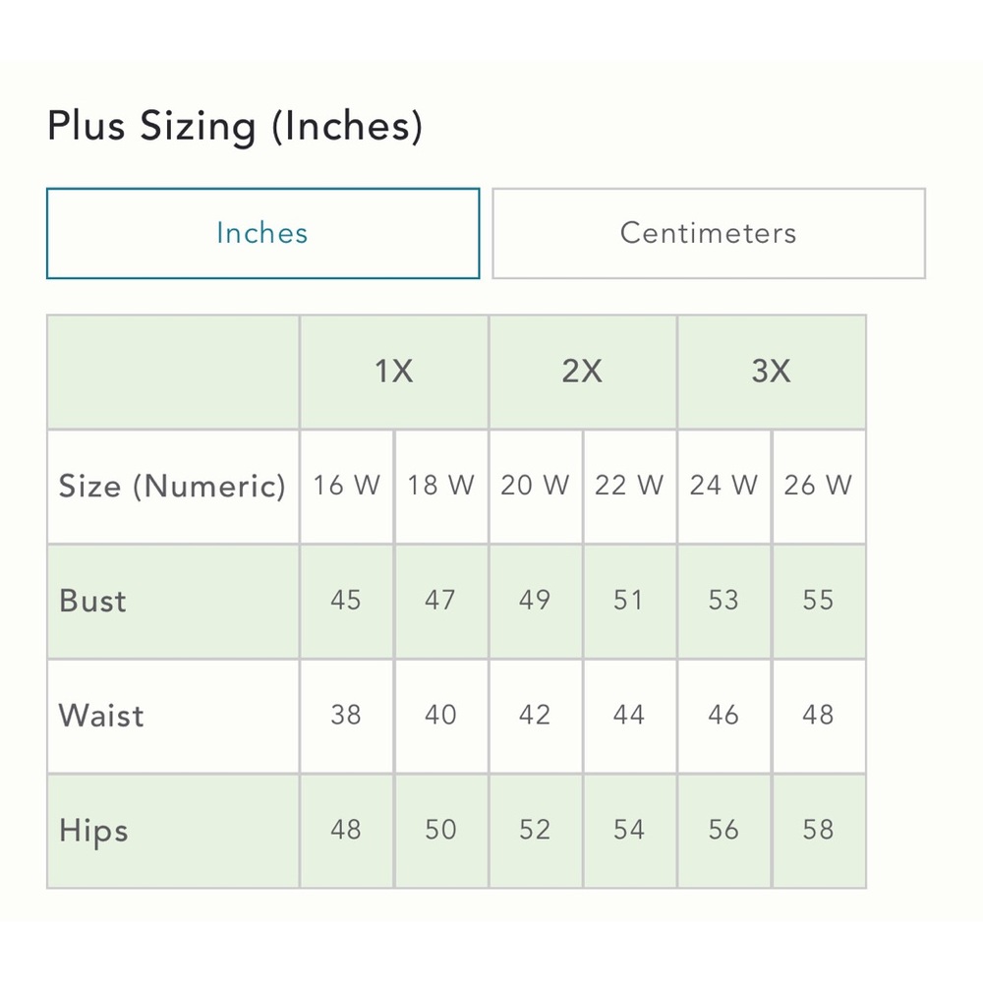The image size is (983, 983).
Task: Click the 26 W size cell
Action: pos(819,487)
